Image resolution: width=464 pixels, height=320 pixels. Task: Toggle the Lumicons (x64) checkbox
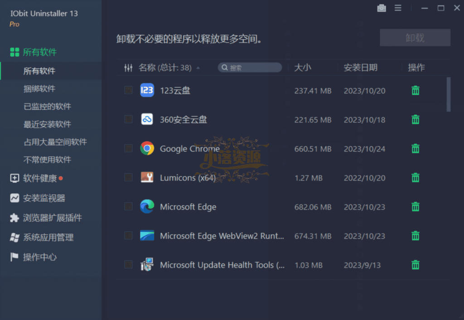[128, 178]
